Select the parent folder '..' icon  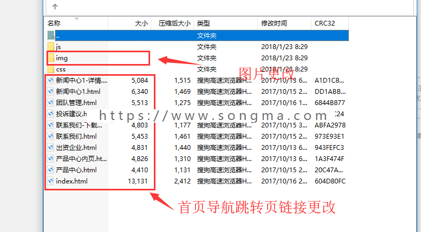pyautogui.click(x=51, y=35)
